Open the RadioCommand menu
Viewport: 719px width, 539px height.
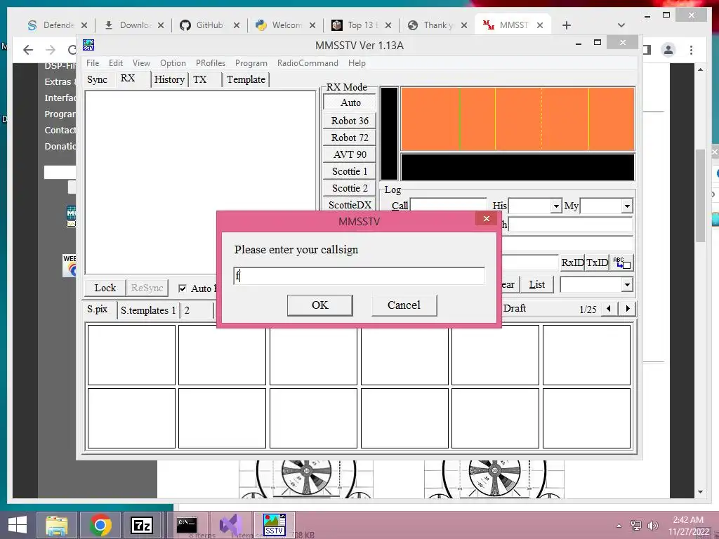tap(308, 62)
